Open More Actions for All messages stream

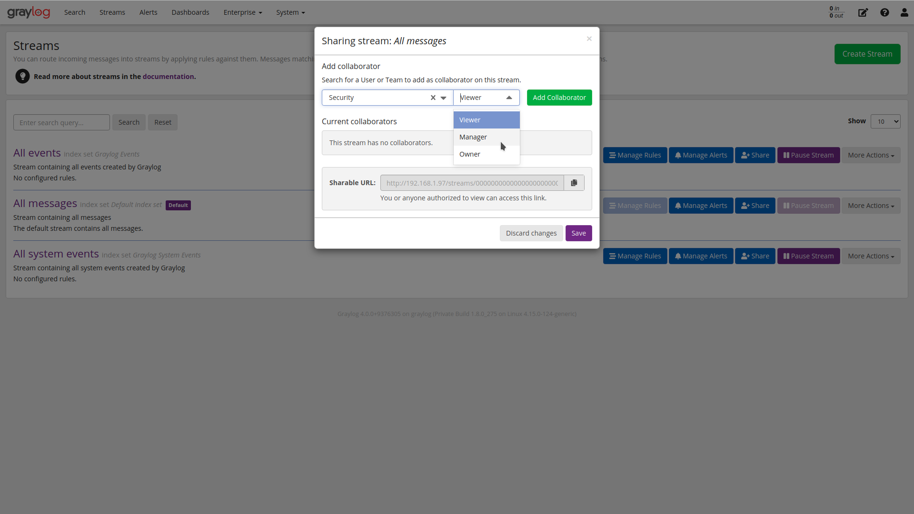click(871, 205)
